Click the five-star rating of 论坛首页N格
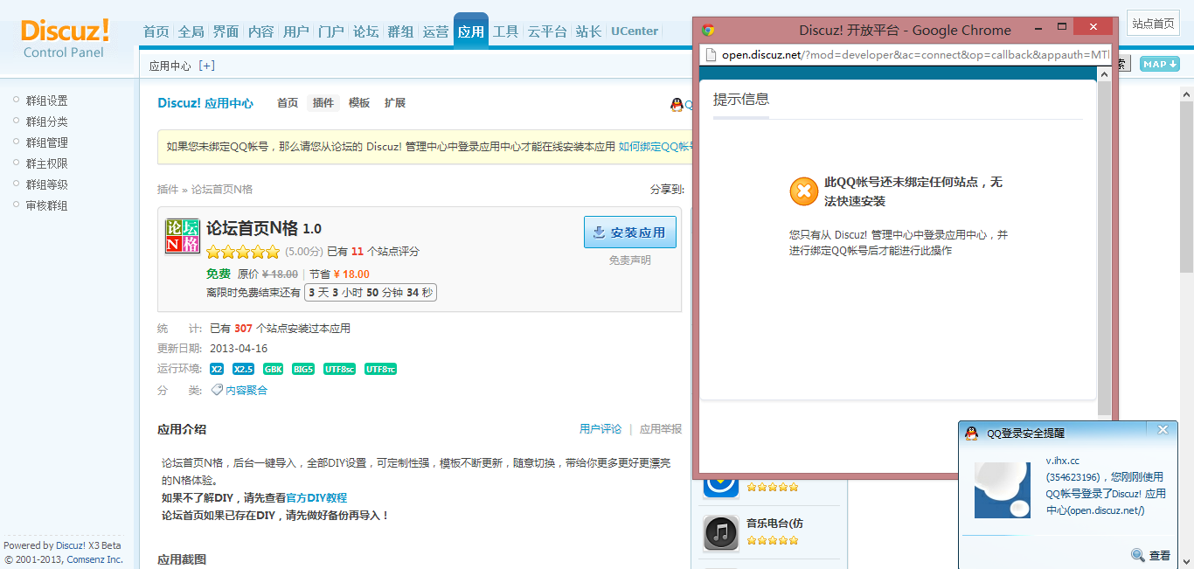The width and height of the screenshot is (1194, 569). [243, 252]
